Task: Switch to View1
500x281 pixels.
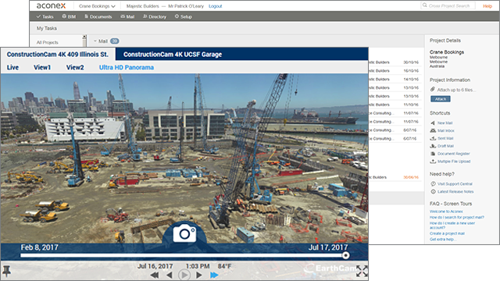Action: tap(42, 68)
